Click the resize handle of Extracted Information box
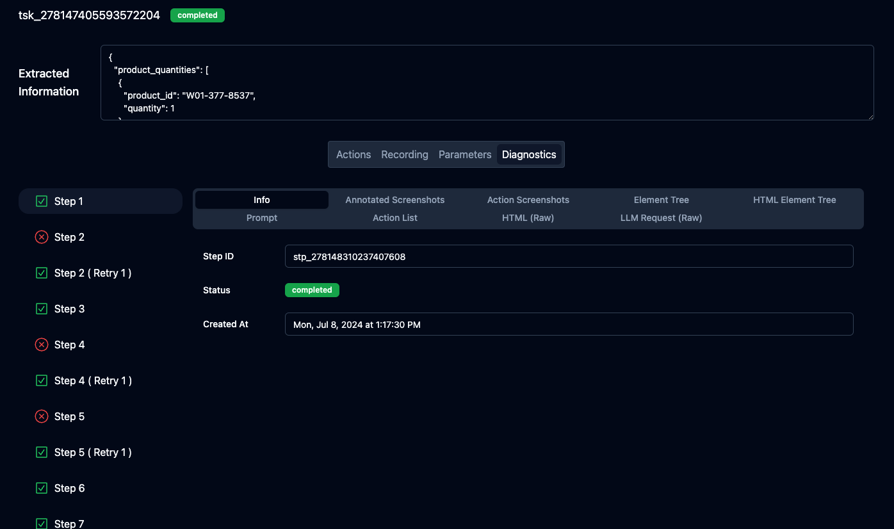The height and width of the screenshot is (529, 894). pyautogui.click(x=870, y=116)
